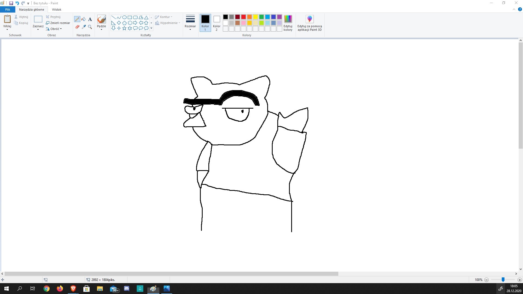Pick the Right arrow shape
Image resolution: width=523 pixels, height=294 pixels.
(x=135, y=23)
